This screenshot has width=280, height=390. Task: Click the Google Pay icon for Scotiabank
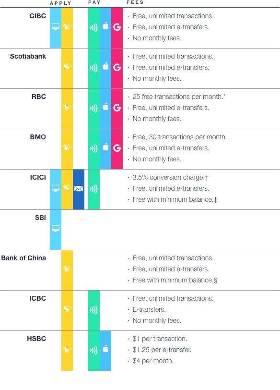point(117,67)
